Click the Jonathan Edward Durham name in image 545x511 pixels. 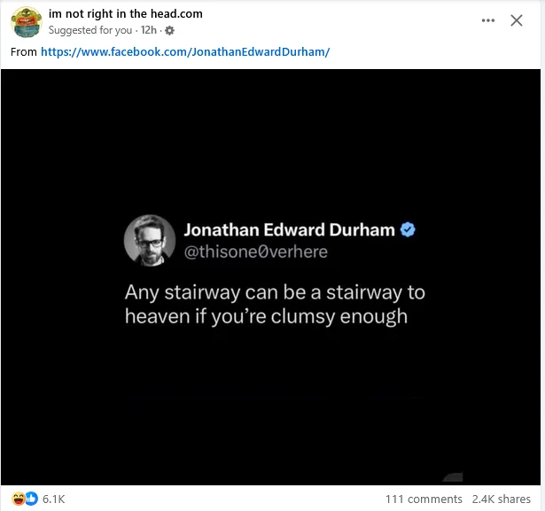(x=289, y=230)
